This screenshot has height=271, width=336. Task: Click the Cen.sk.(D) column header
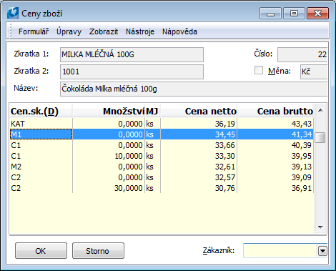pyautogui.click(x=41, y=112)
